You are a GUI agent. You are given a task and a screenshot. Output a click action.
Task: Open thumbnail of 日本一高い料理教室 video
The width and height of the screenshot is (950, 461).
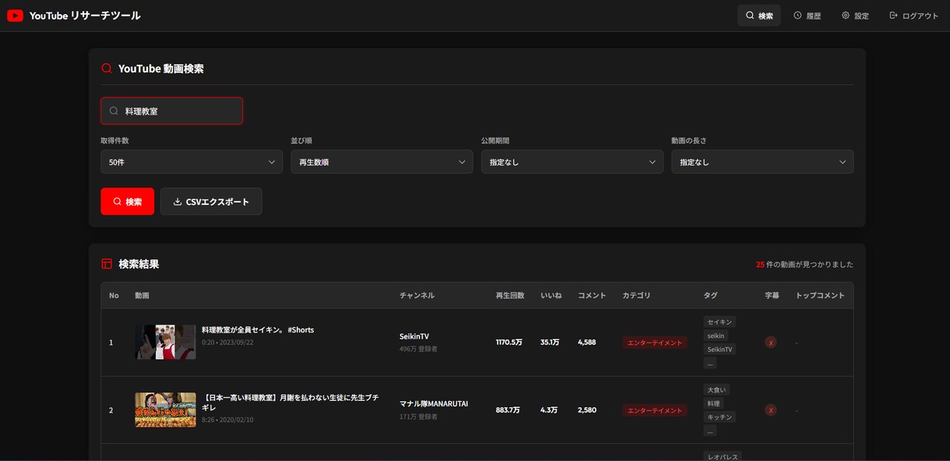165,410
